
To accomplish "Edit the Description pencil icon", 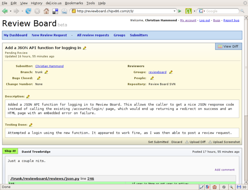I will 28,97.
